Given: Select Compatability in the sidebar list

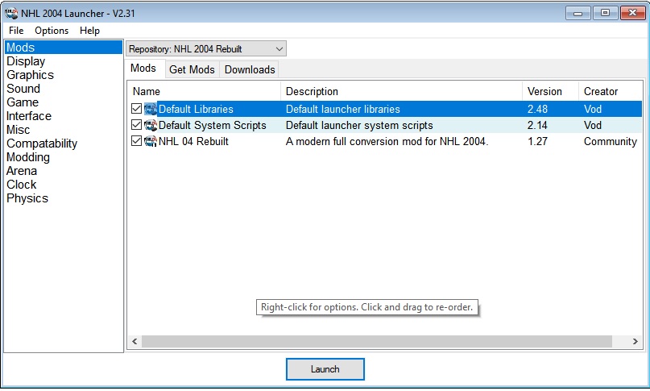Looking at the screenshot, I should pyautogui.click(x=64, y=144).
